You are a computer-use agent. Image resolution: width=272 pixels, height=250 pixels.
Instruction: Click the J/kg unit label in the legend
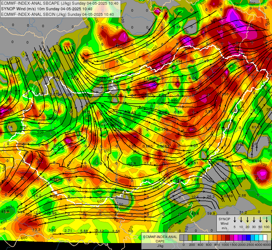click(x=160, y=246)
